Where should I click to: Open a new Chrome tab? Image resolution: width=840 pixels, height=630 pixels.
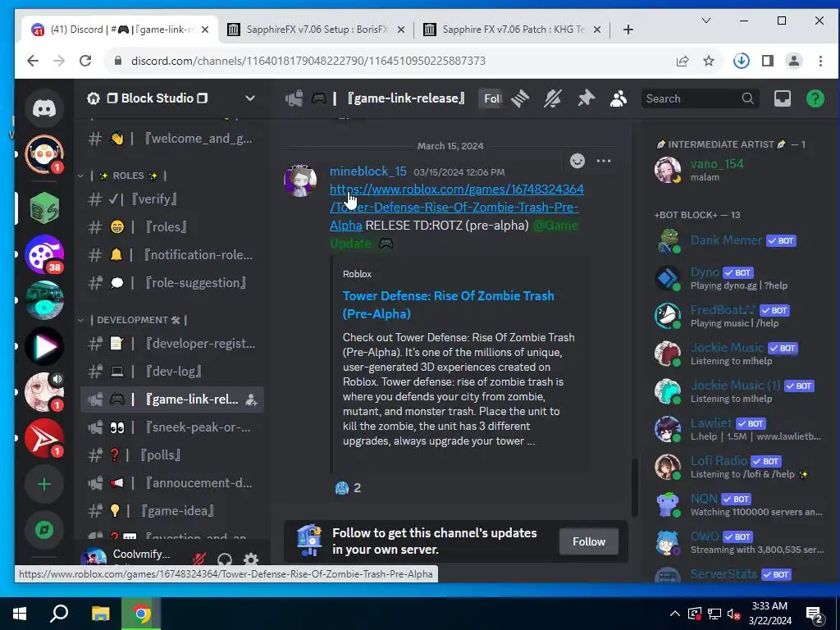pos(628,30)
